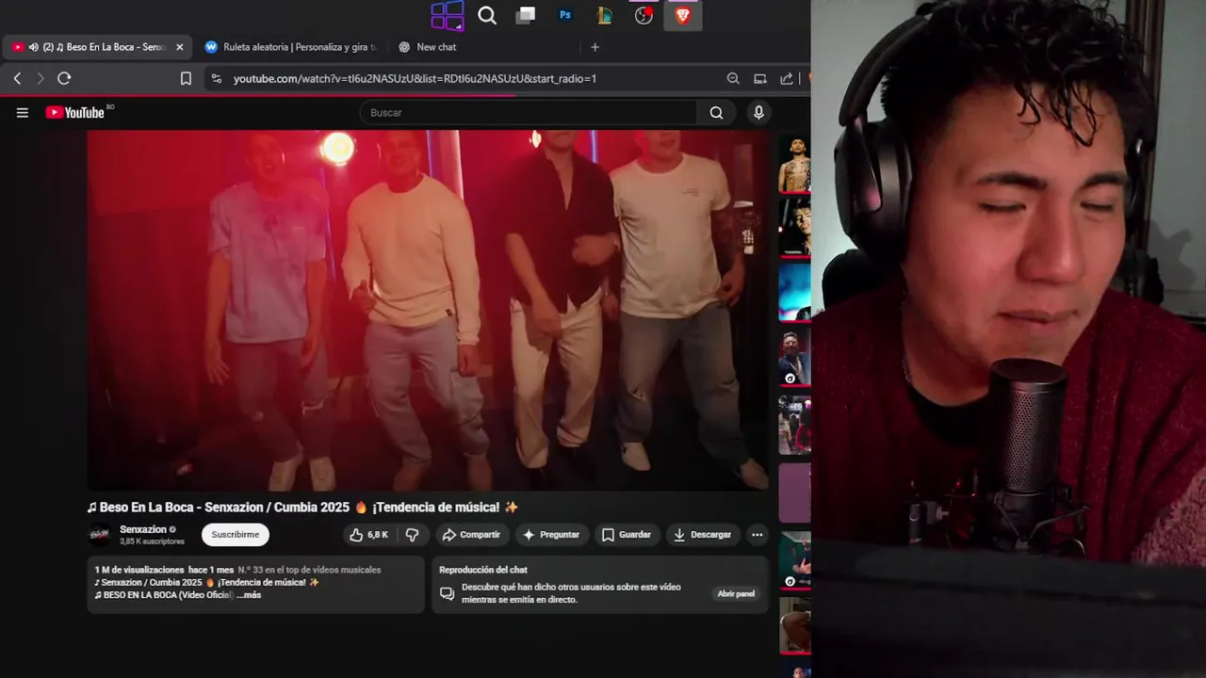
Task: Close the Beso En La Boca tab
Action: coord(180,47)
